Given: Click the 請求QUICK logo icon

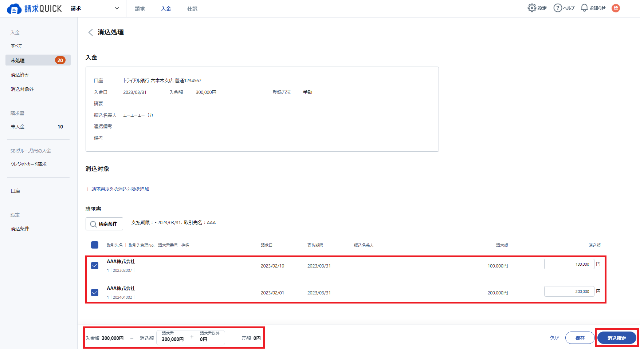Looking at the screenshot, I should point(14,9).
